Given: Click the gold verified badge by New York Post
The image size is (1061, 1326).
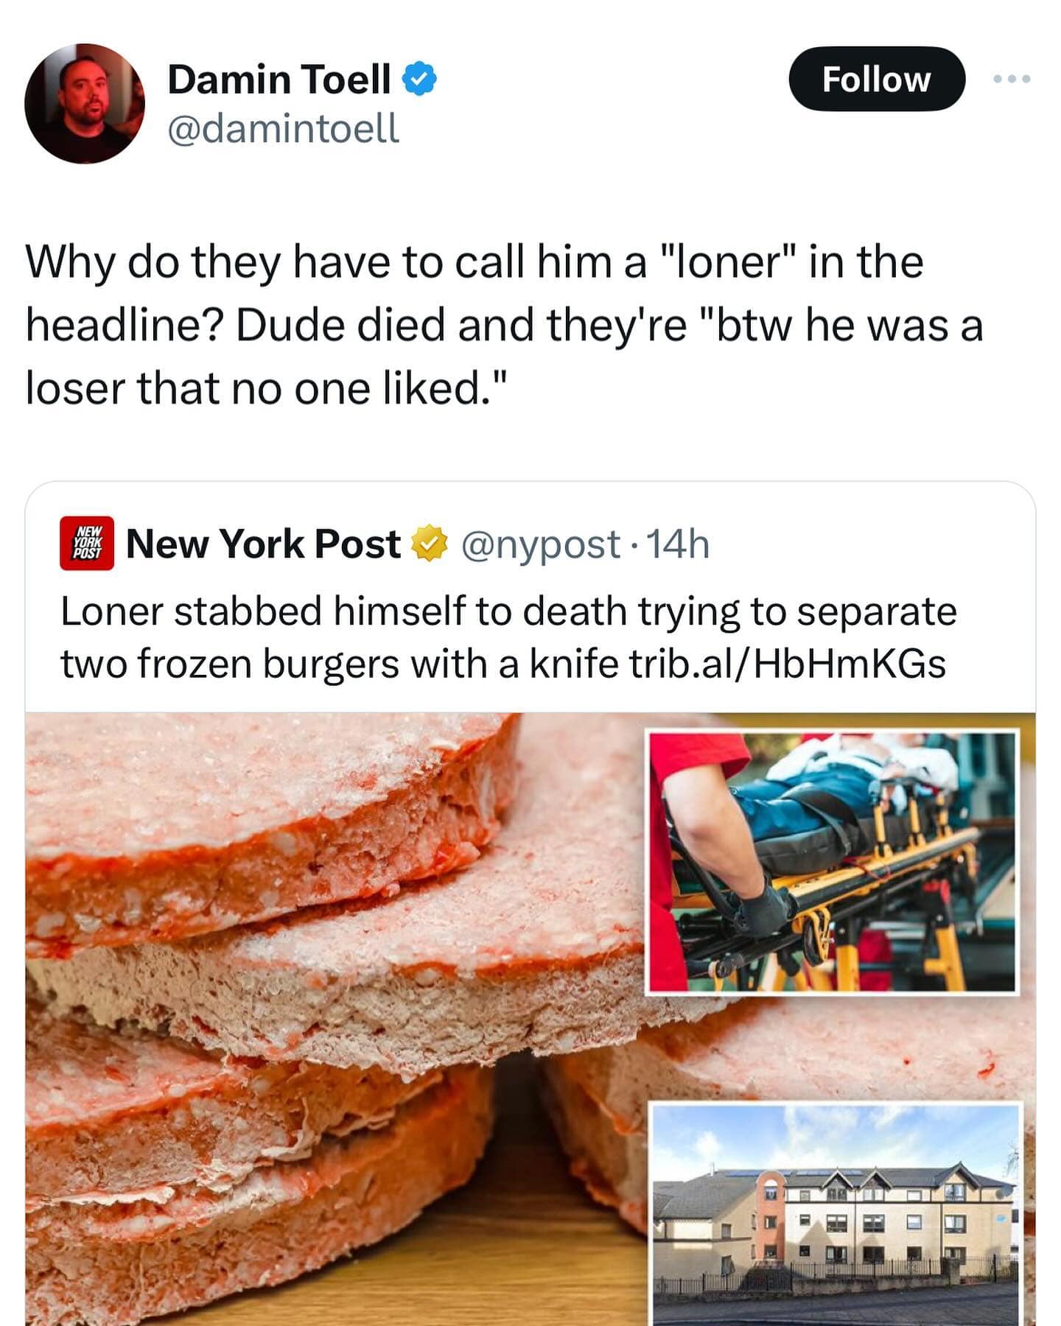Looking at the screenshot, I should click(429, 544).
